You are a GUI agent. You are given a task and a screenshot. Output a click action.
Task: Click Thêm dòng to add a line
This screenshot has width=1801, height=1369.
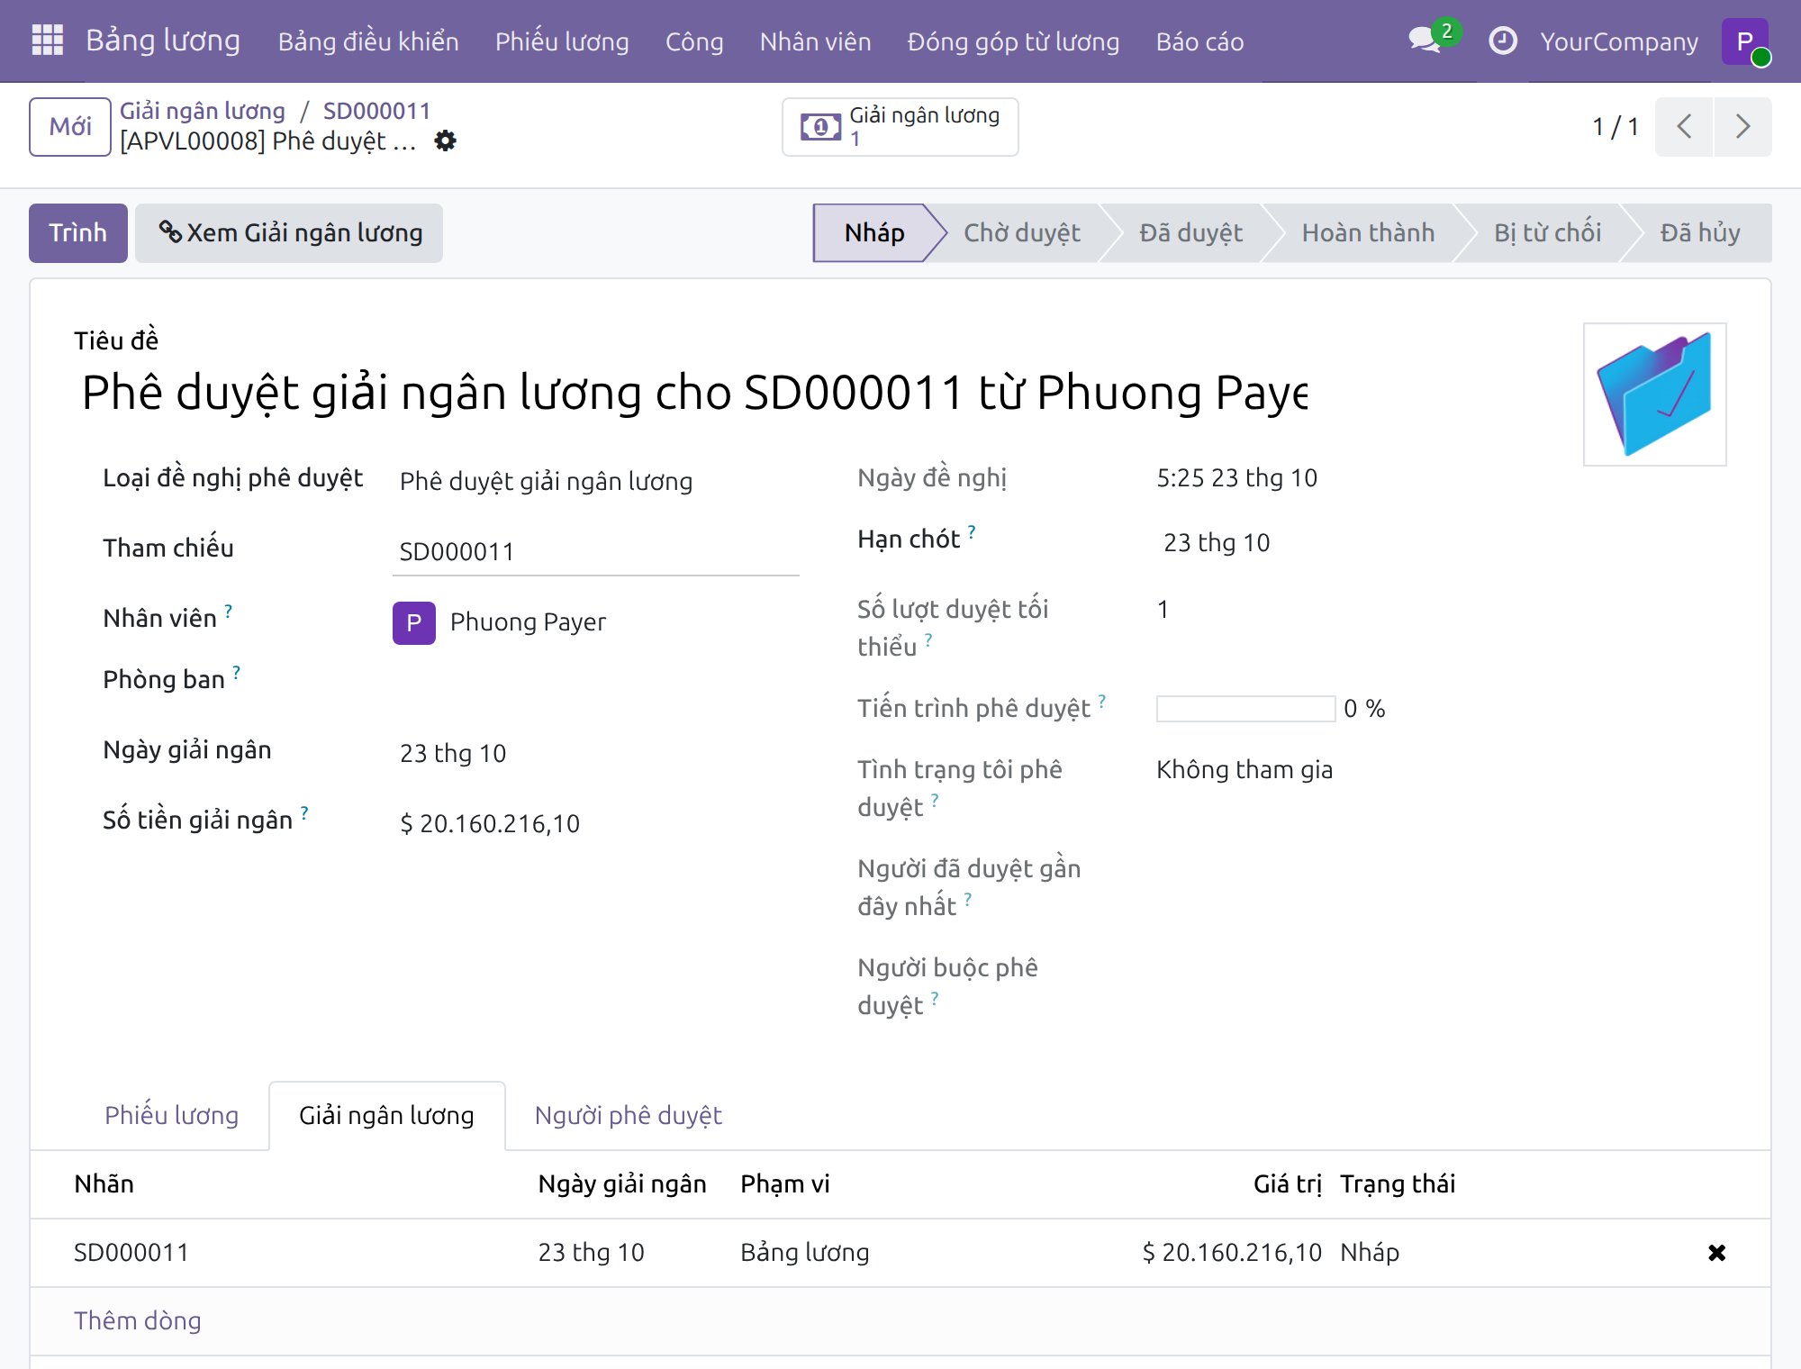(138, 1320)
